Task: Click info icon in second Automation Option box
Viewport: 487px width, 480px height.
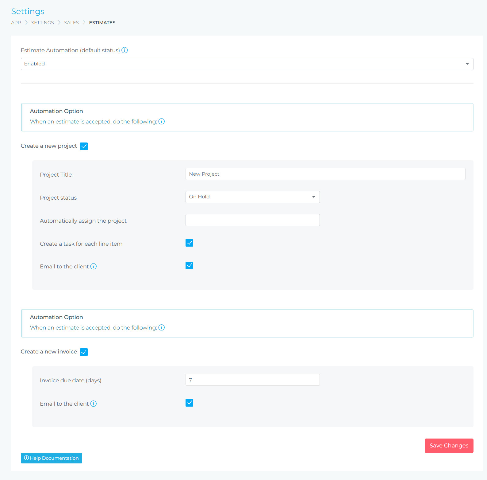Action: click(x=162, y=328)
